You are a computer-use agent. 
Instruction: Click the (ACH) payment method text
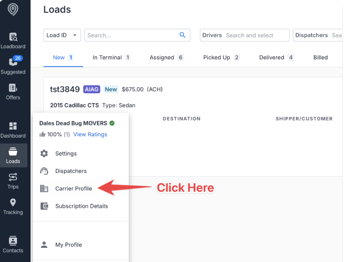(155, 89)
